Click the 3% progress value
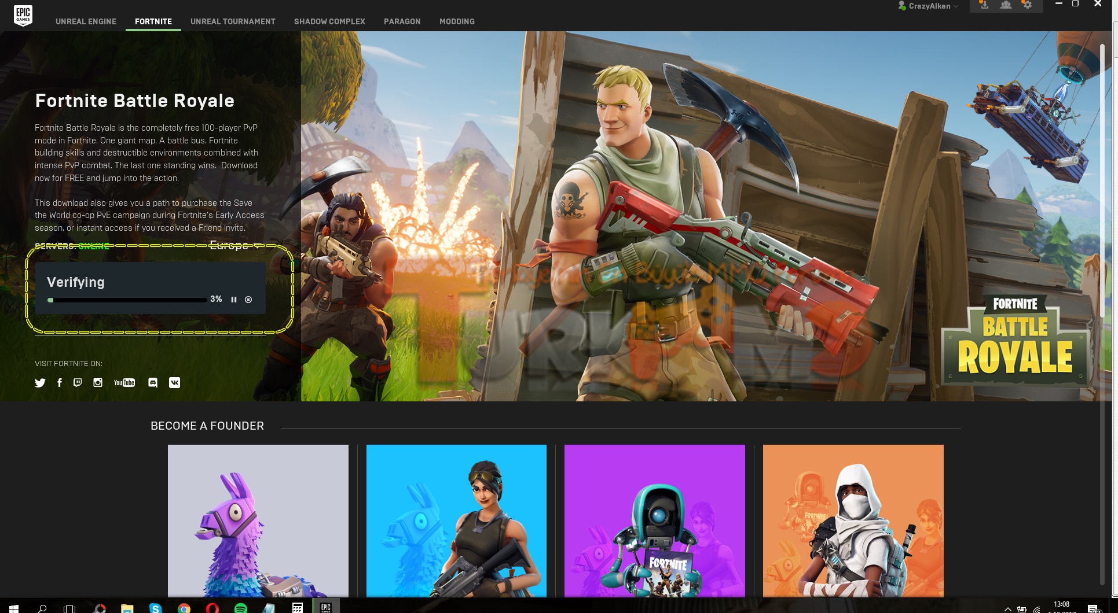The width and height of the screenshot is (1118, 613). point(216,299)
